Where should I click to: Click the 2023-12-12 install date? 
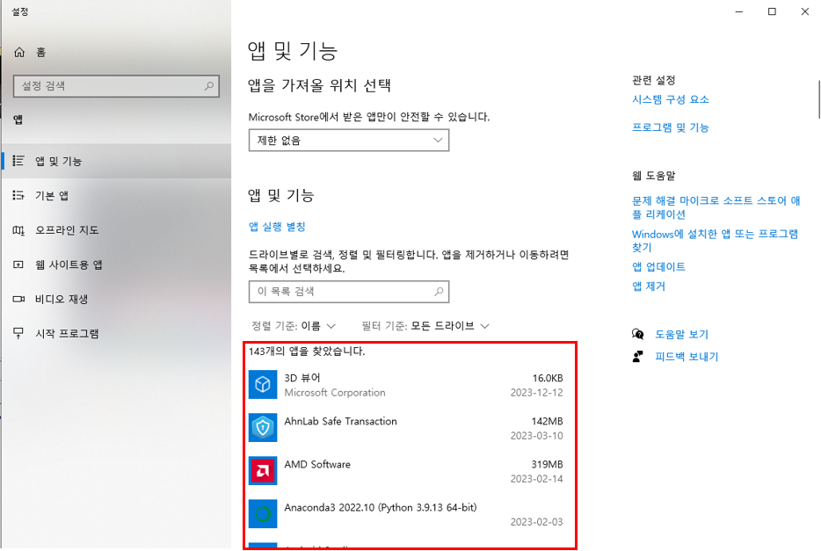click(537, 393)
